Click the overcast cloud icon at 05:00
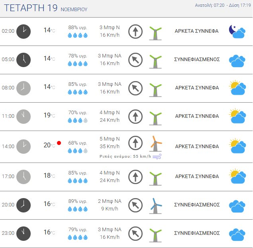Image resolution: width=253 pixels, height=248 pixels. coord(237,60)
